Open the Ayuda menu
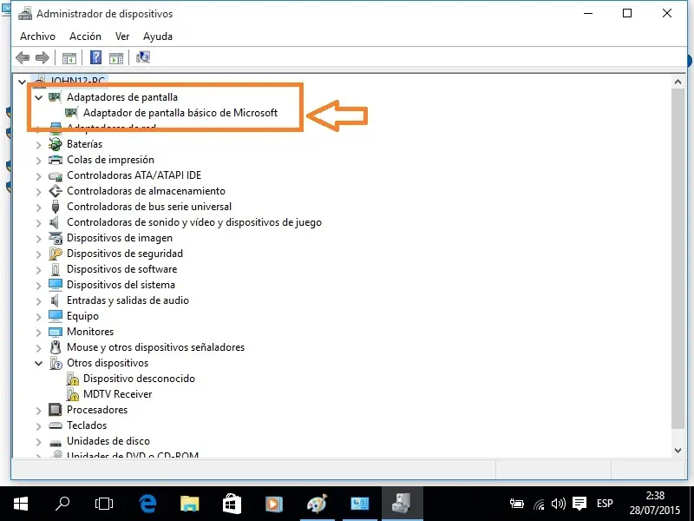Image resolution: width=694 pixels, height=521 pixels. [158, 36]
